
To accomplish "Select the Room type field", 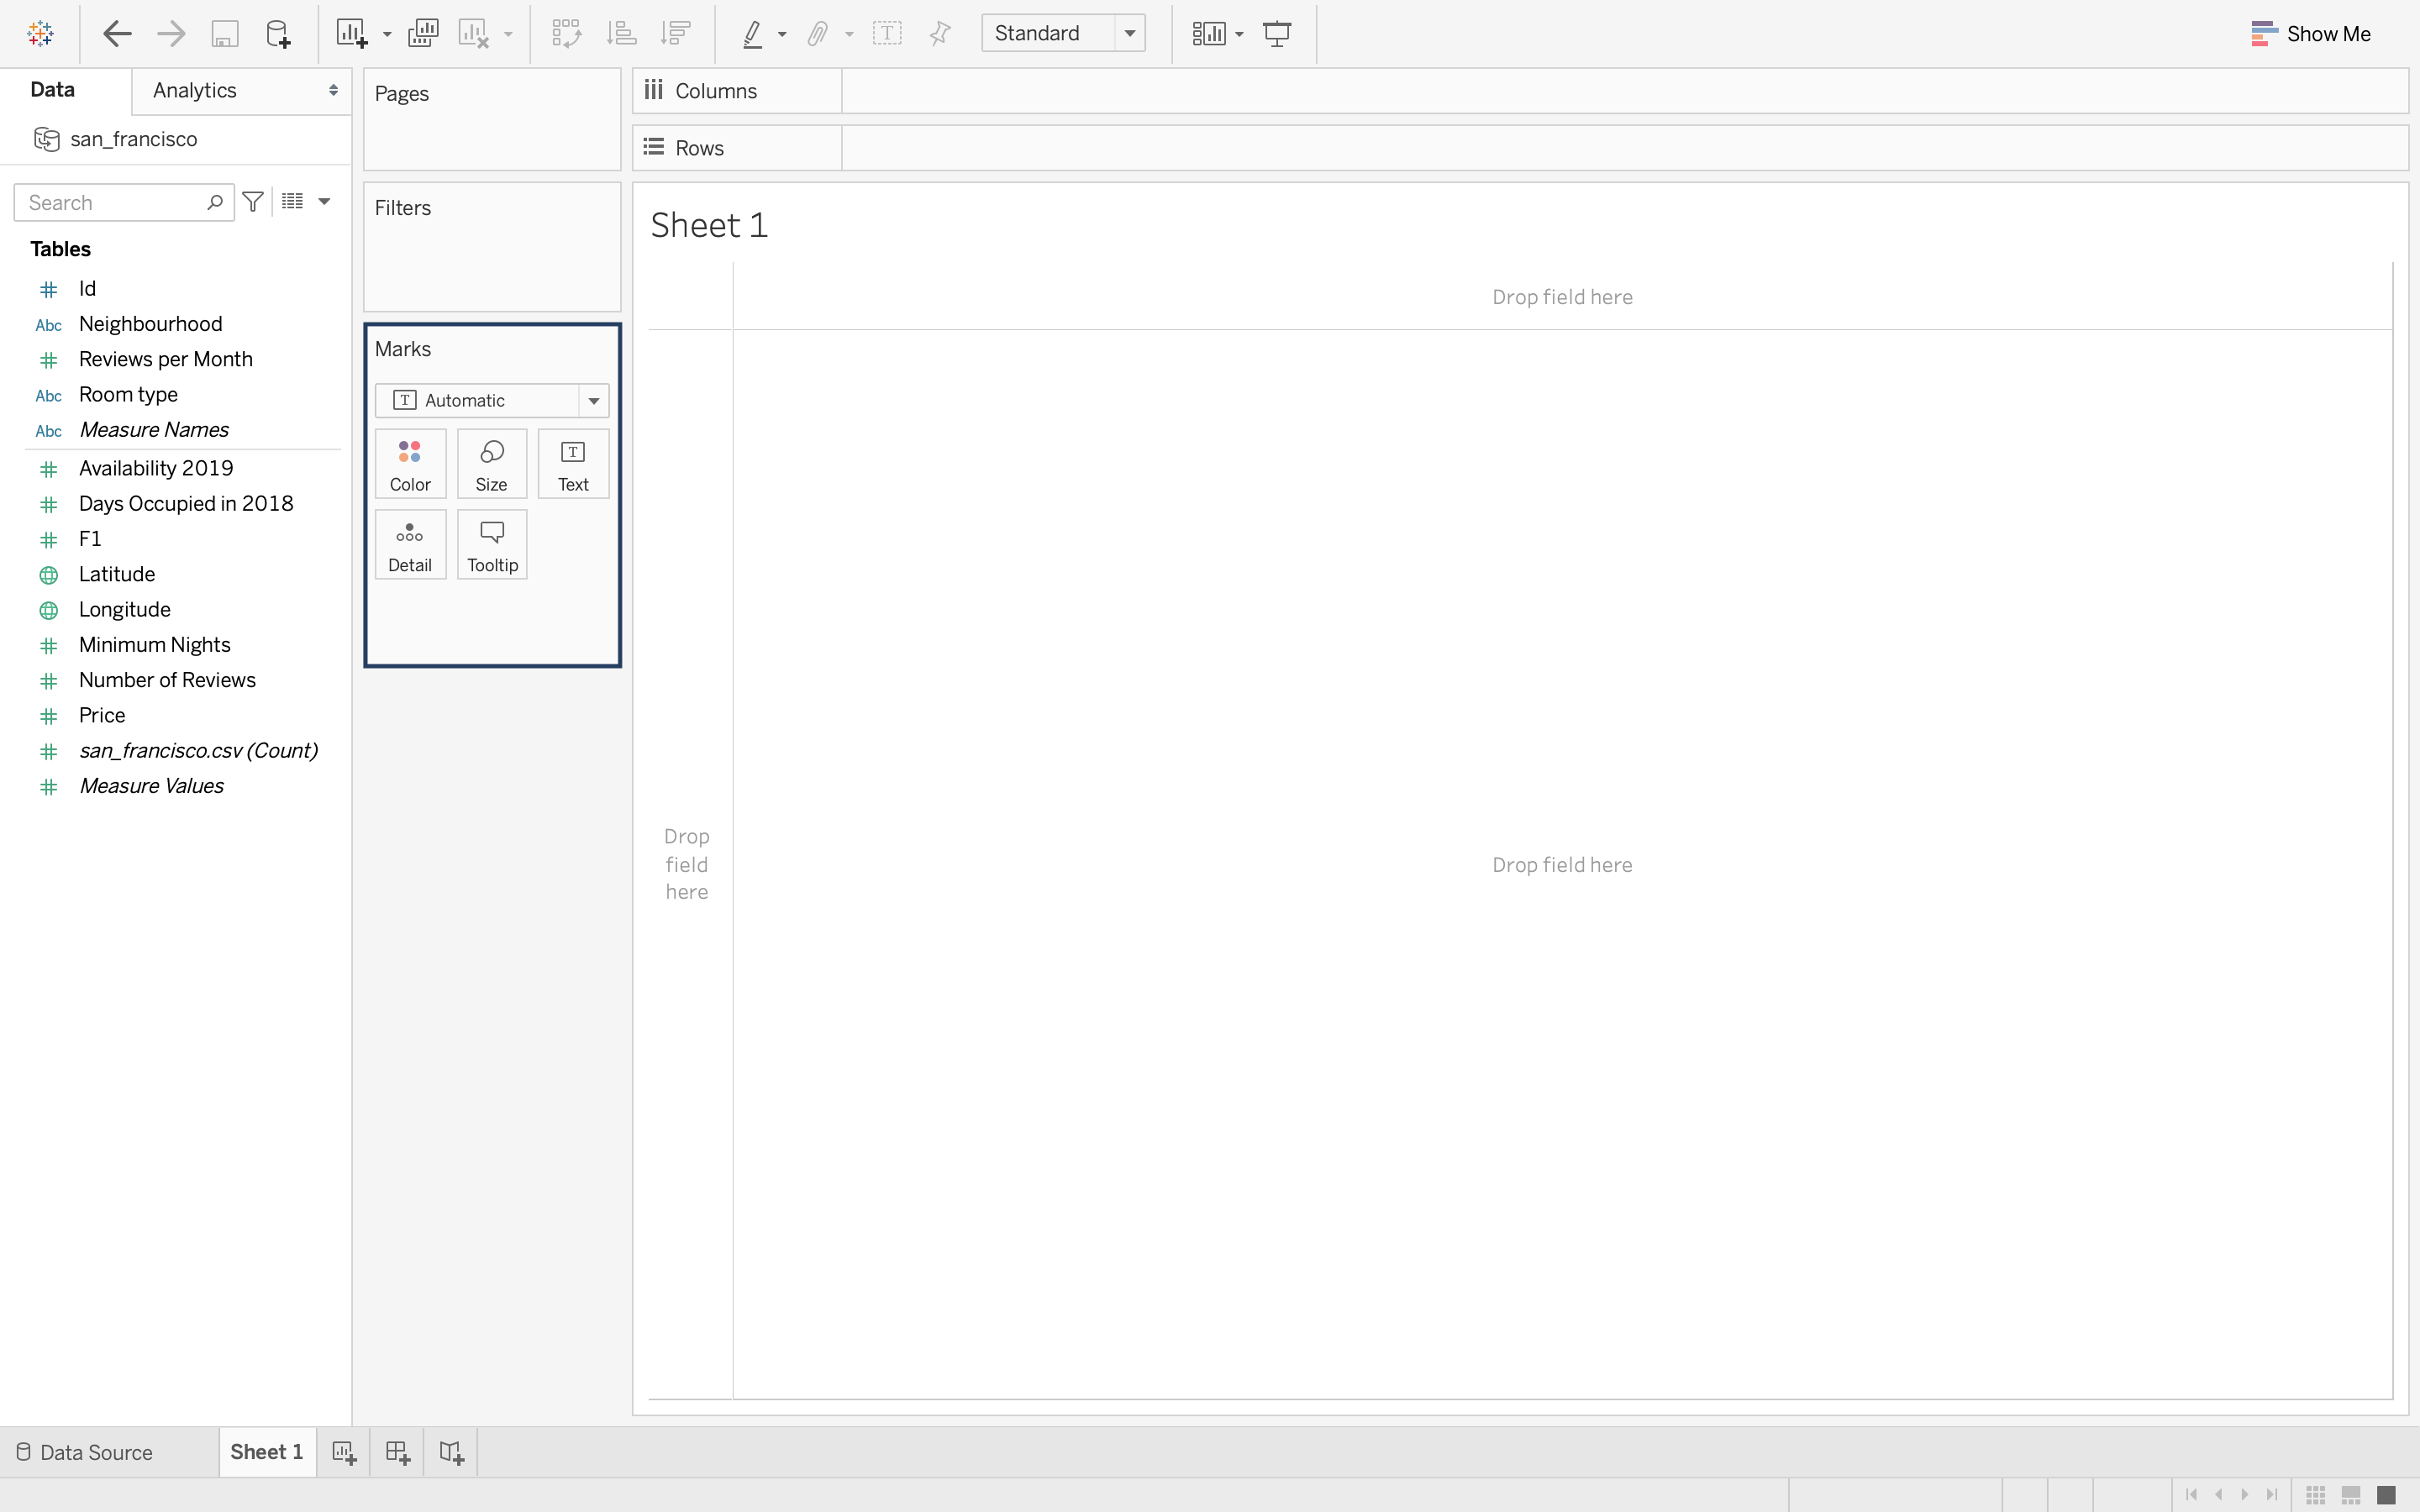I will 128,394.
